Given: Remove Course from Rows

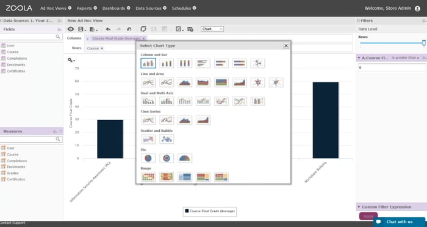Looking at the screenshot, I should (x=102, y=48).
